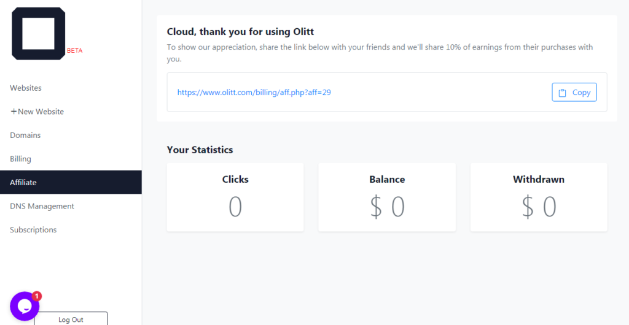Select the Affiliate menu item

[23, 182]
